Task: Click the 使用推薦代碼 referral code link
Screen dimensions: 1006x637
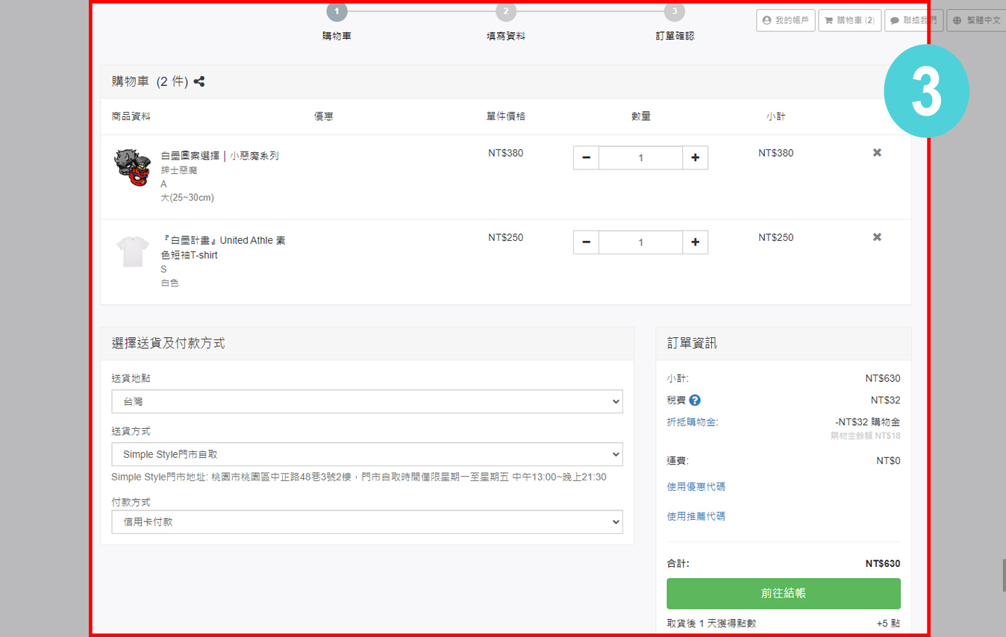Action: point(696,516)
